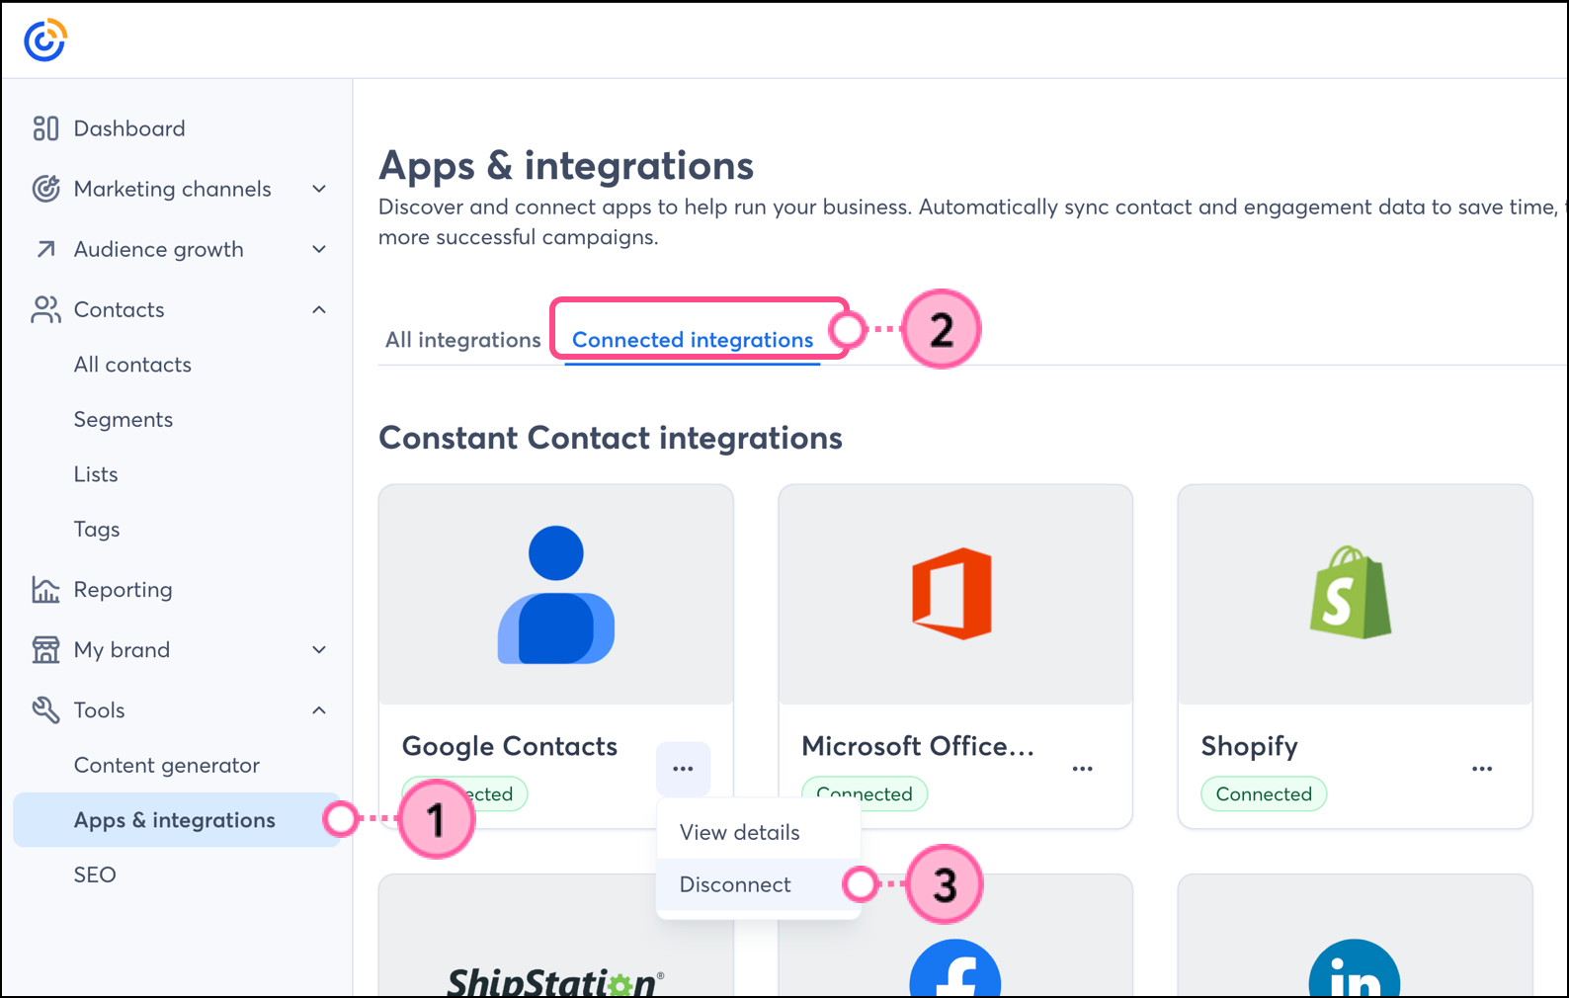Click the Microsoft Office logo
Image resolution: width=1569 pixels, height=998 pixels.
tap(952, 594)
